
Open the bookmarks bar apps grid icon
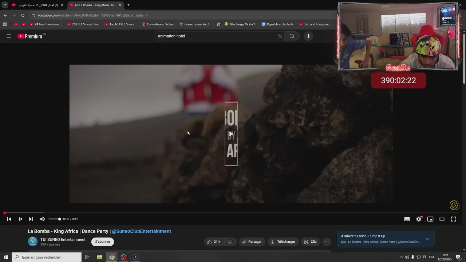point(5,24)
